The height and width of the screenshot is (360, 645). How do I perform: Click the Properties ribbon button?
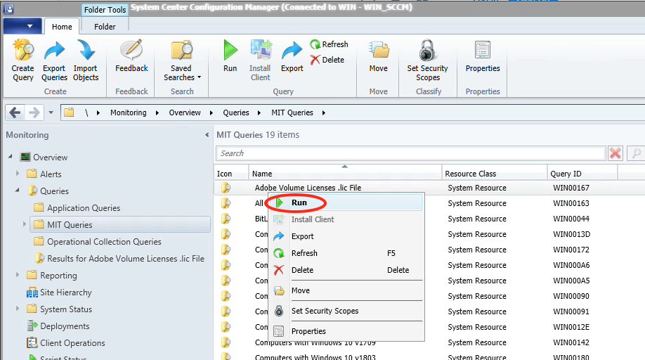click(x=483, y=56)
